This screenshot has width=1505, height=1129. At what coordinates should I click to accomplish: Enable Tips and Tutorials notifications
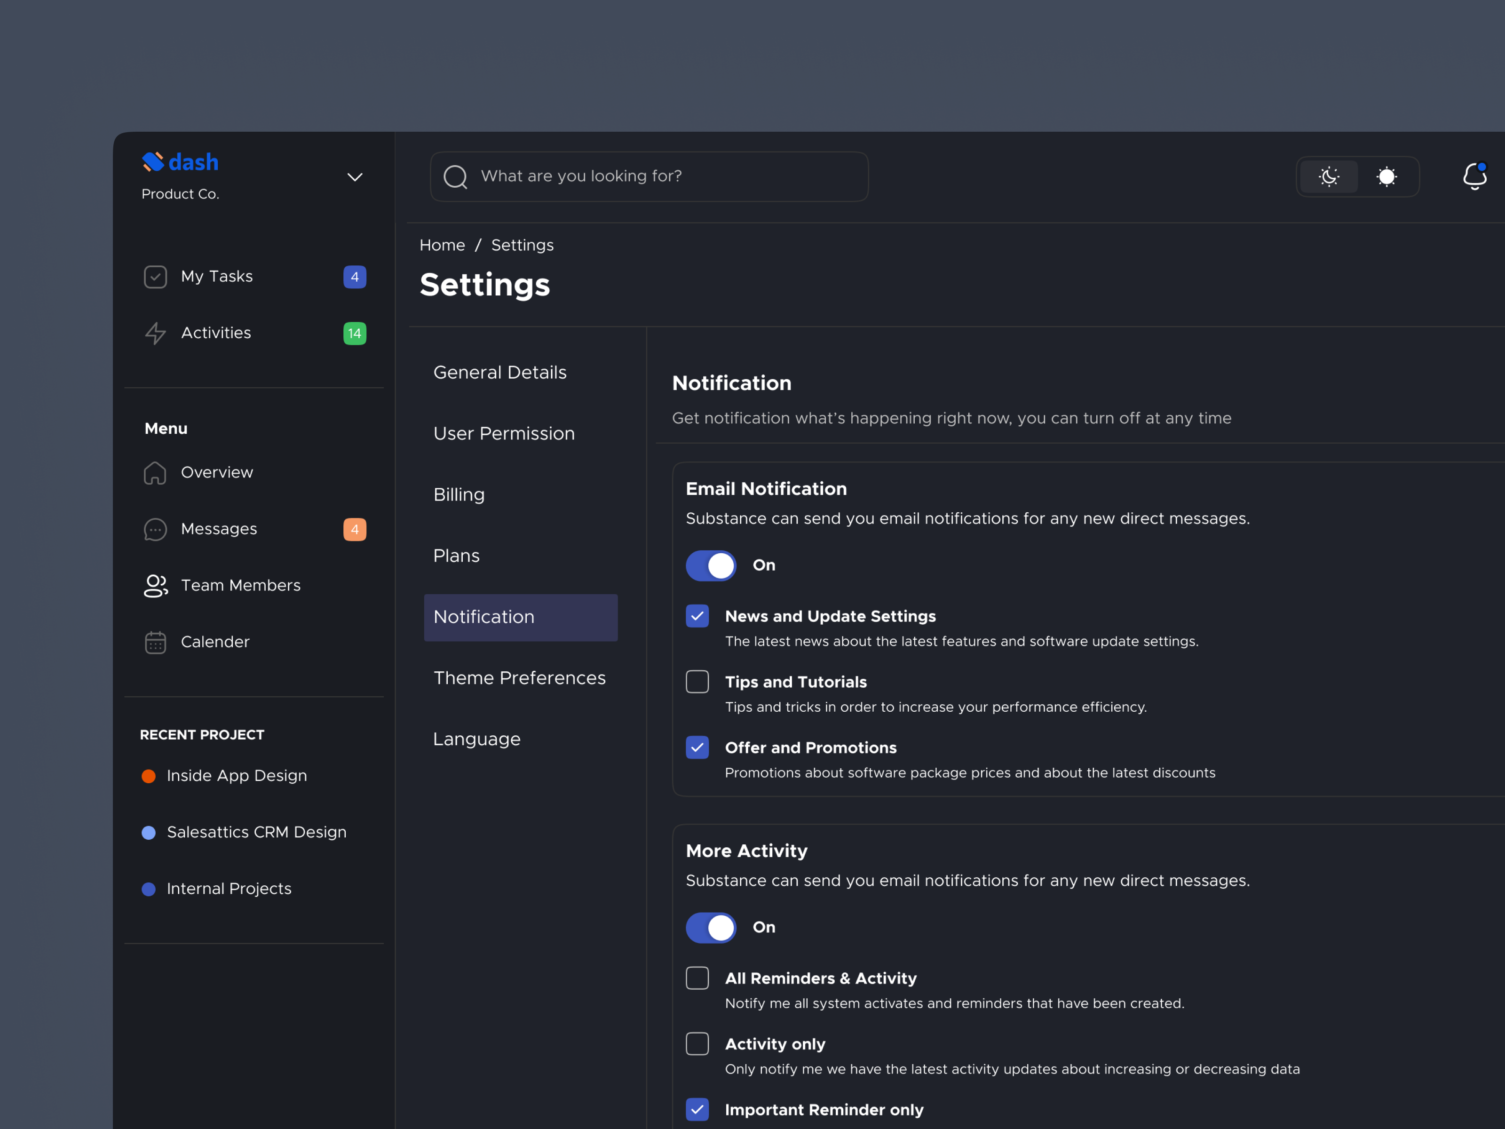tap(697, 682)
